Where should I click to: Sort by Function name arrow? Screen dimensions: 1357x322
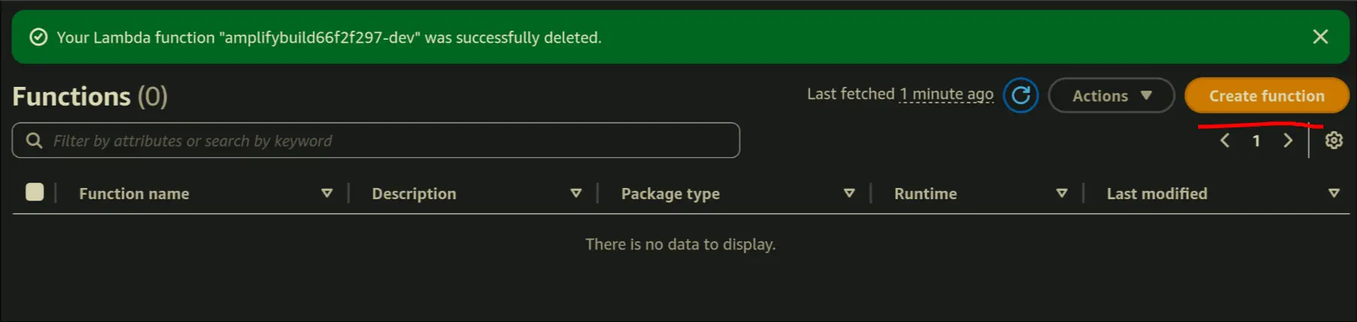tap(327, 193)
